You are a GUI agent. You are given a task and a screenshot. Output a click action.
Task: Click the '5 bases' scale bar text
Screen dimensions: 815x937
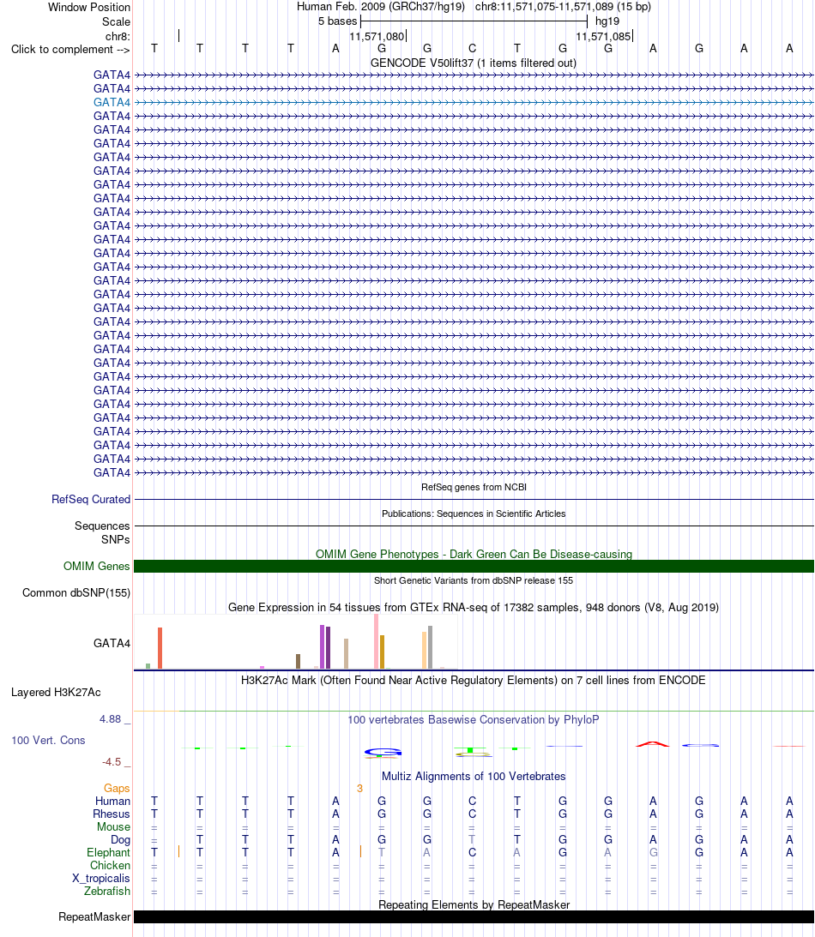[x=337, y=21]
